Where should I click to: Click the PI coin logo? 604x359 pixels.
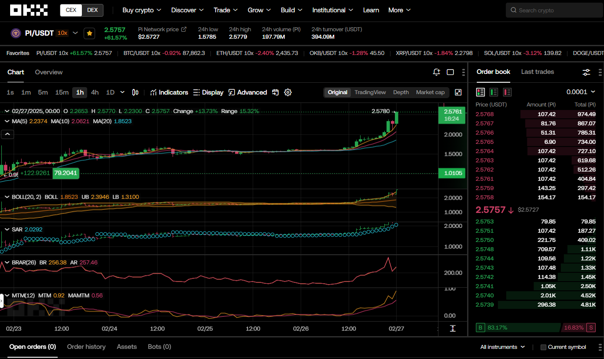(x=16, y=33)
